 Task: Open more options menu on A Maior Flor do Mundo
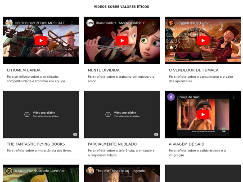click(72, 171)
